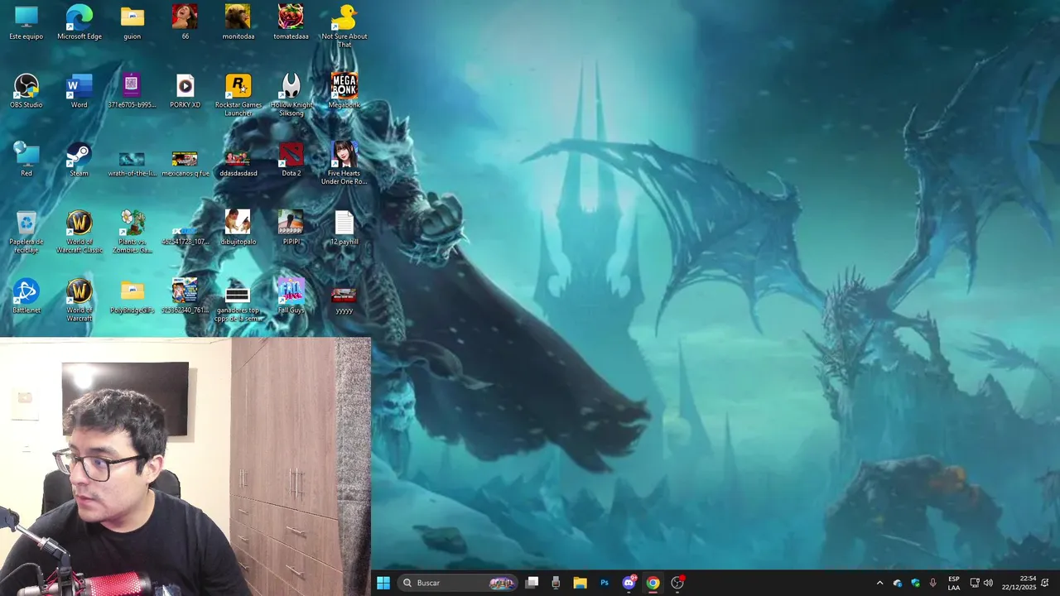Open Windows Security tray icon
This screenshot has height=596, width=1060.
pyautogui.click(x=915, y=583)
